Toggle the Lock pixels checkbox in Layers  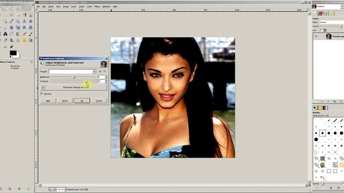321,30
